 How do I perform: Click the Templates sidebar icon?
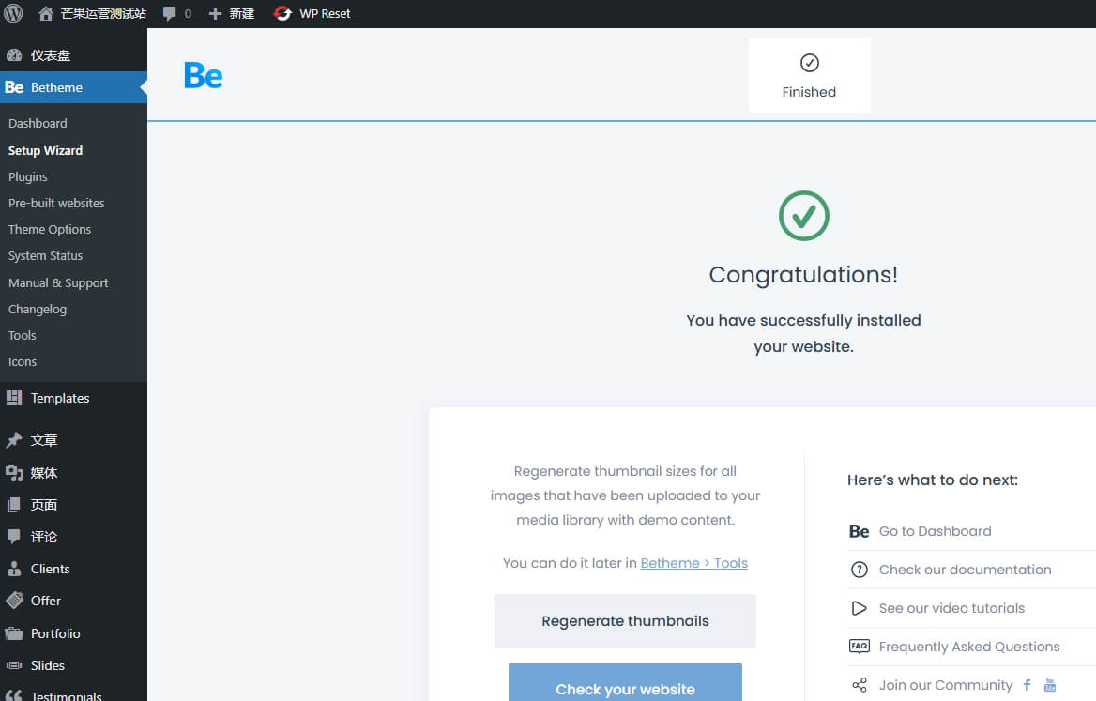[x=14, y=398]
